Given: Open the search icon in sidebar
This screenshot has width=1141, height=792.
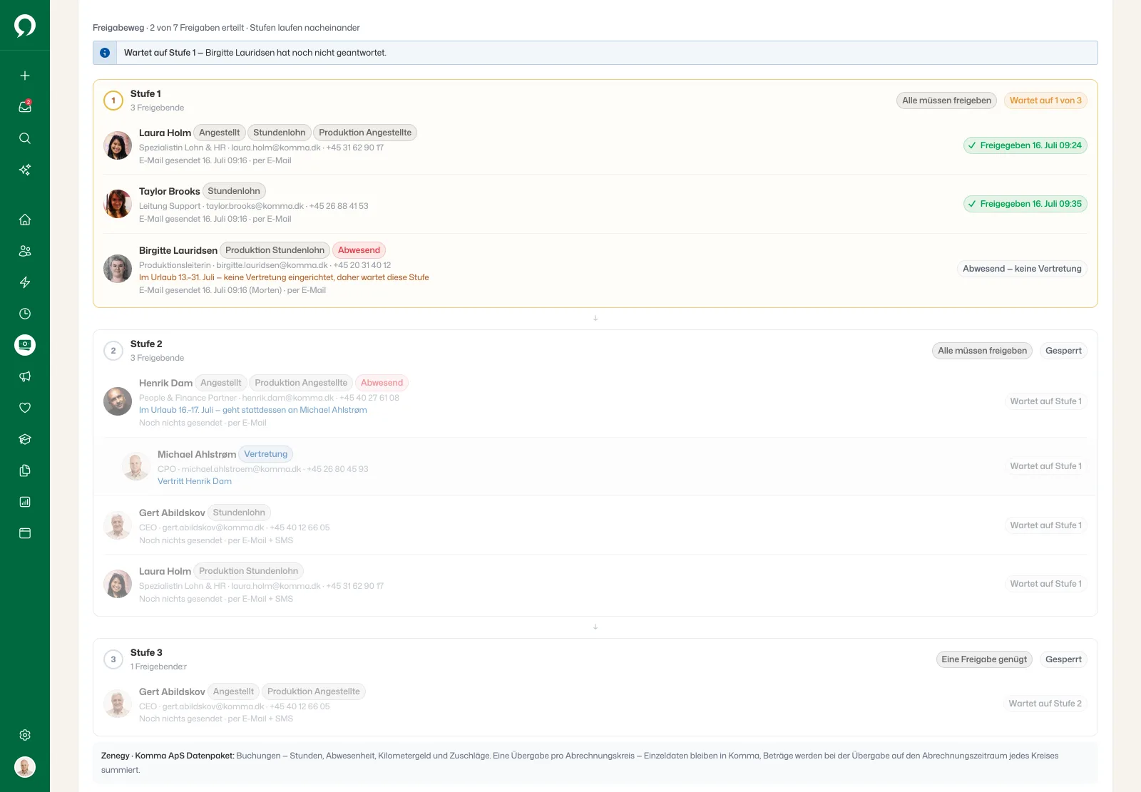Looking at the screenshot, I should tap(25, 138).
